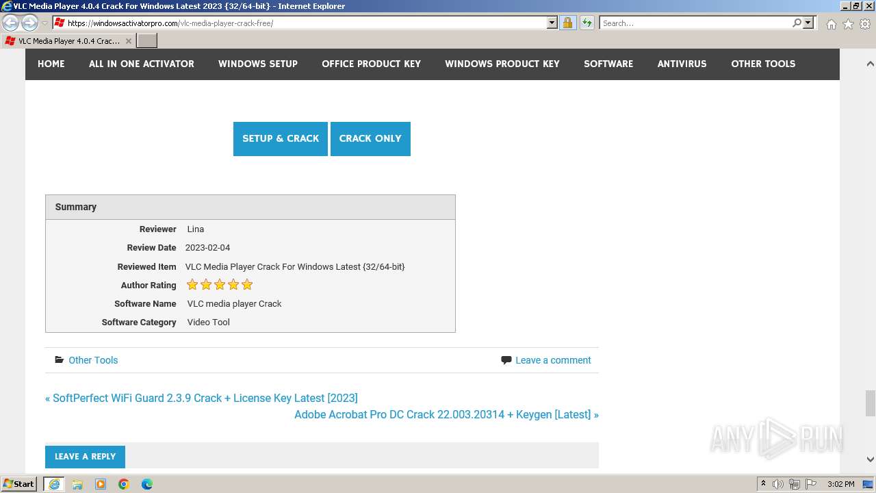876x493 pixels.
Task: Click the browser Forward arrow button
Action: (x=29, y=23)
